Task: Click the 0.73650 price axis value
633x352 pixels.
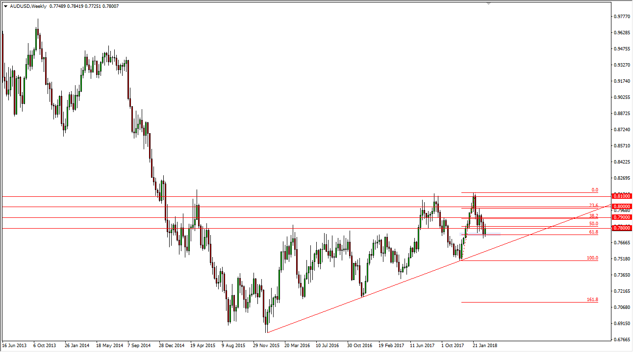Action: (x=622, y=275)
